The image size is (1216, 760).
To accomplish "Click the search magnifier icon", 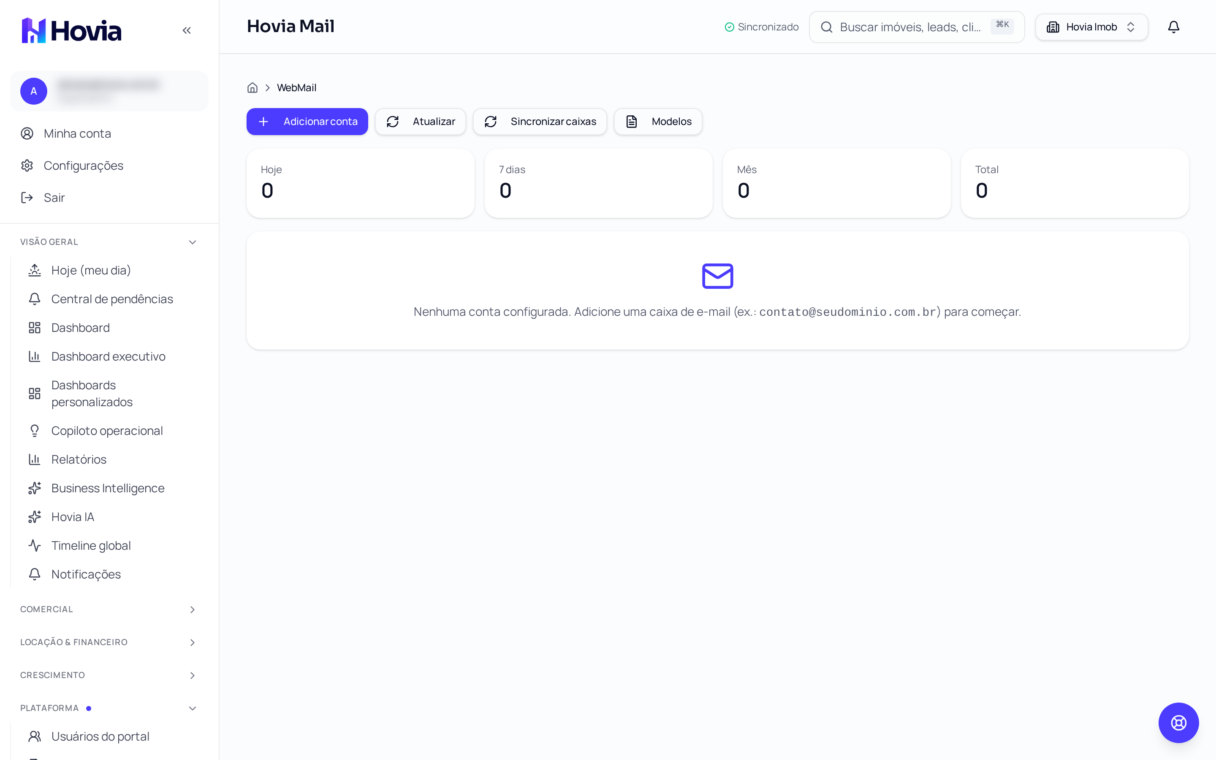I will [827, 27].
